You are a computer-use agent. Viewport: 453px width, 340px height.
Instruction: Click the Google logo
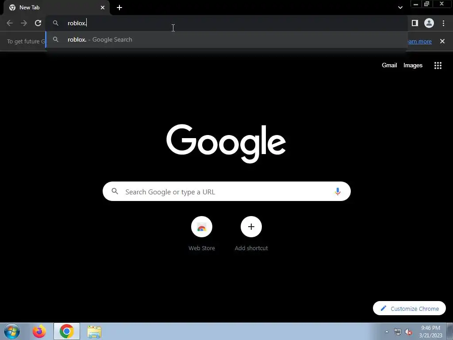(226, 143)
